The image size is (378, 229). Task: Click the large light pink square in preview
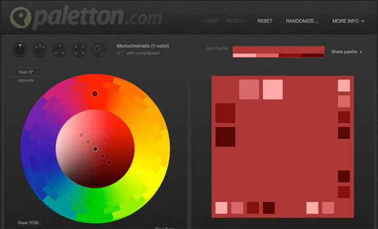(273, 90)
